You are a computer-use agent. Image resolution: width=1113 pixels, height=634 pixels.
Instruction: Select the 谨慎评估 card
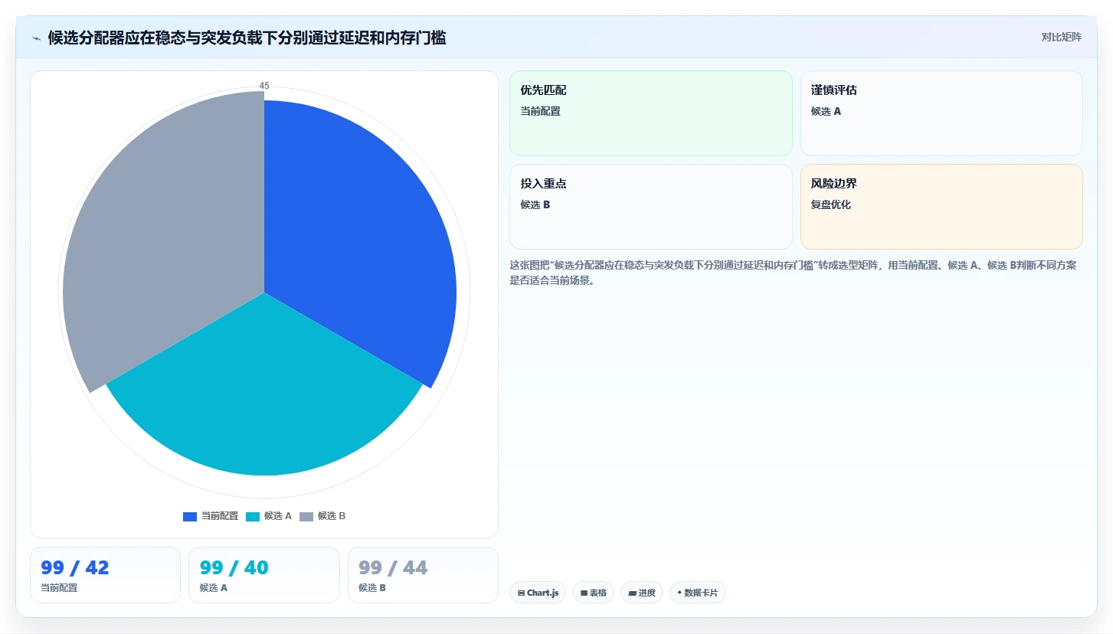click(941, 113)
